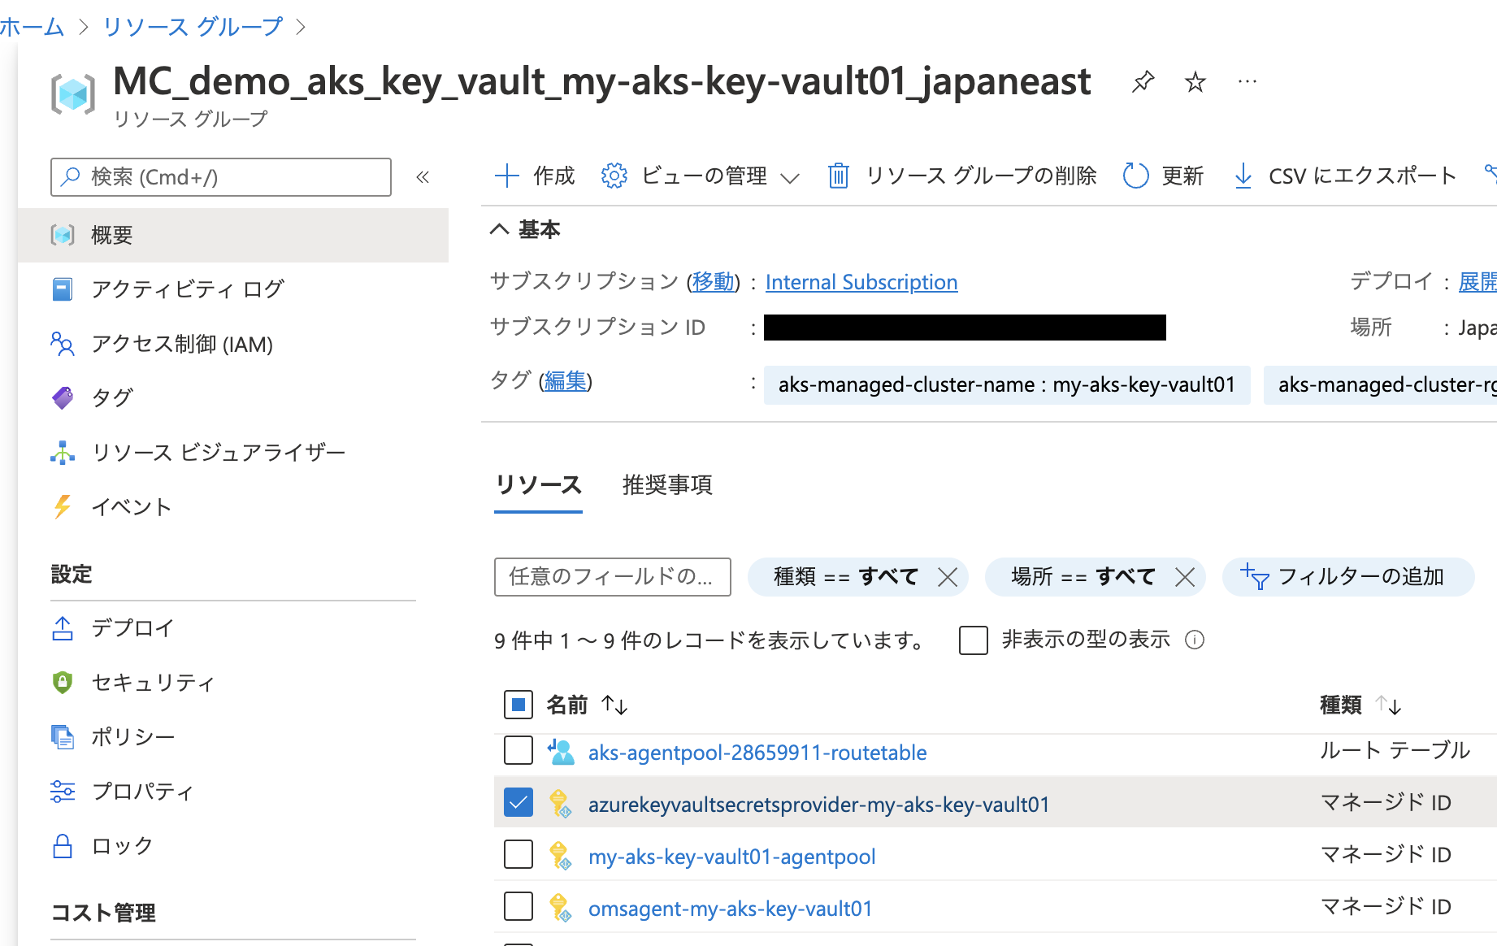
Task: Open アクティビティ ログ menu label
Action: click(188, 289)
